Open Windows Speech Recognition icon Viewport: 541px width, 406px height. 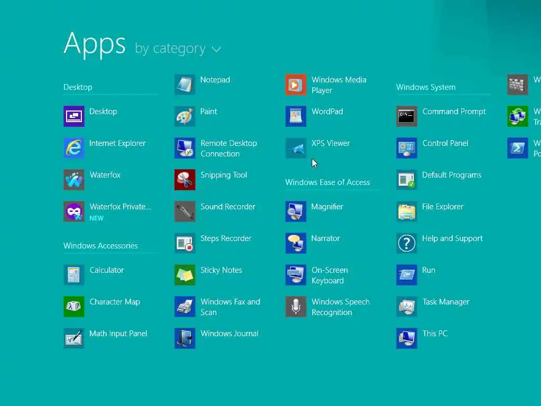point(296,307)
